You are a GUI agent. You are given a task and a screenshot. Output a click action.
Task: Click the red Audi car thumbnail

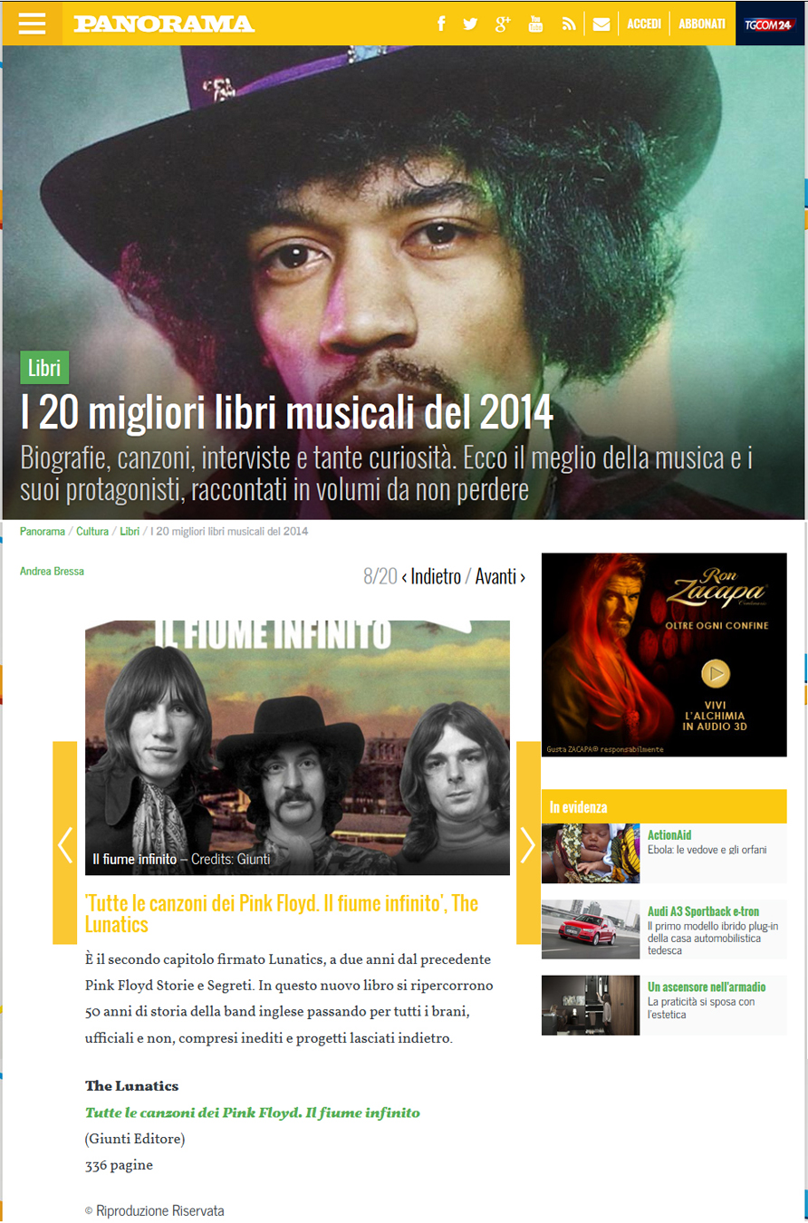(591, 929)
